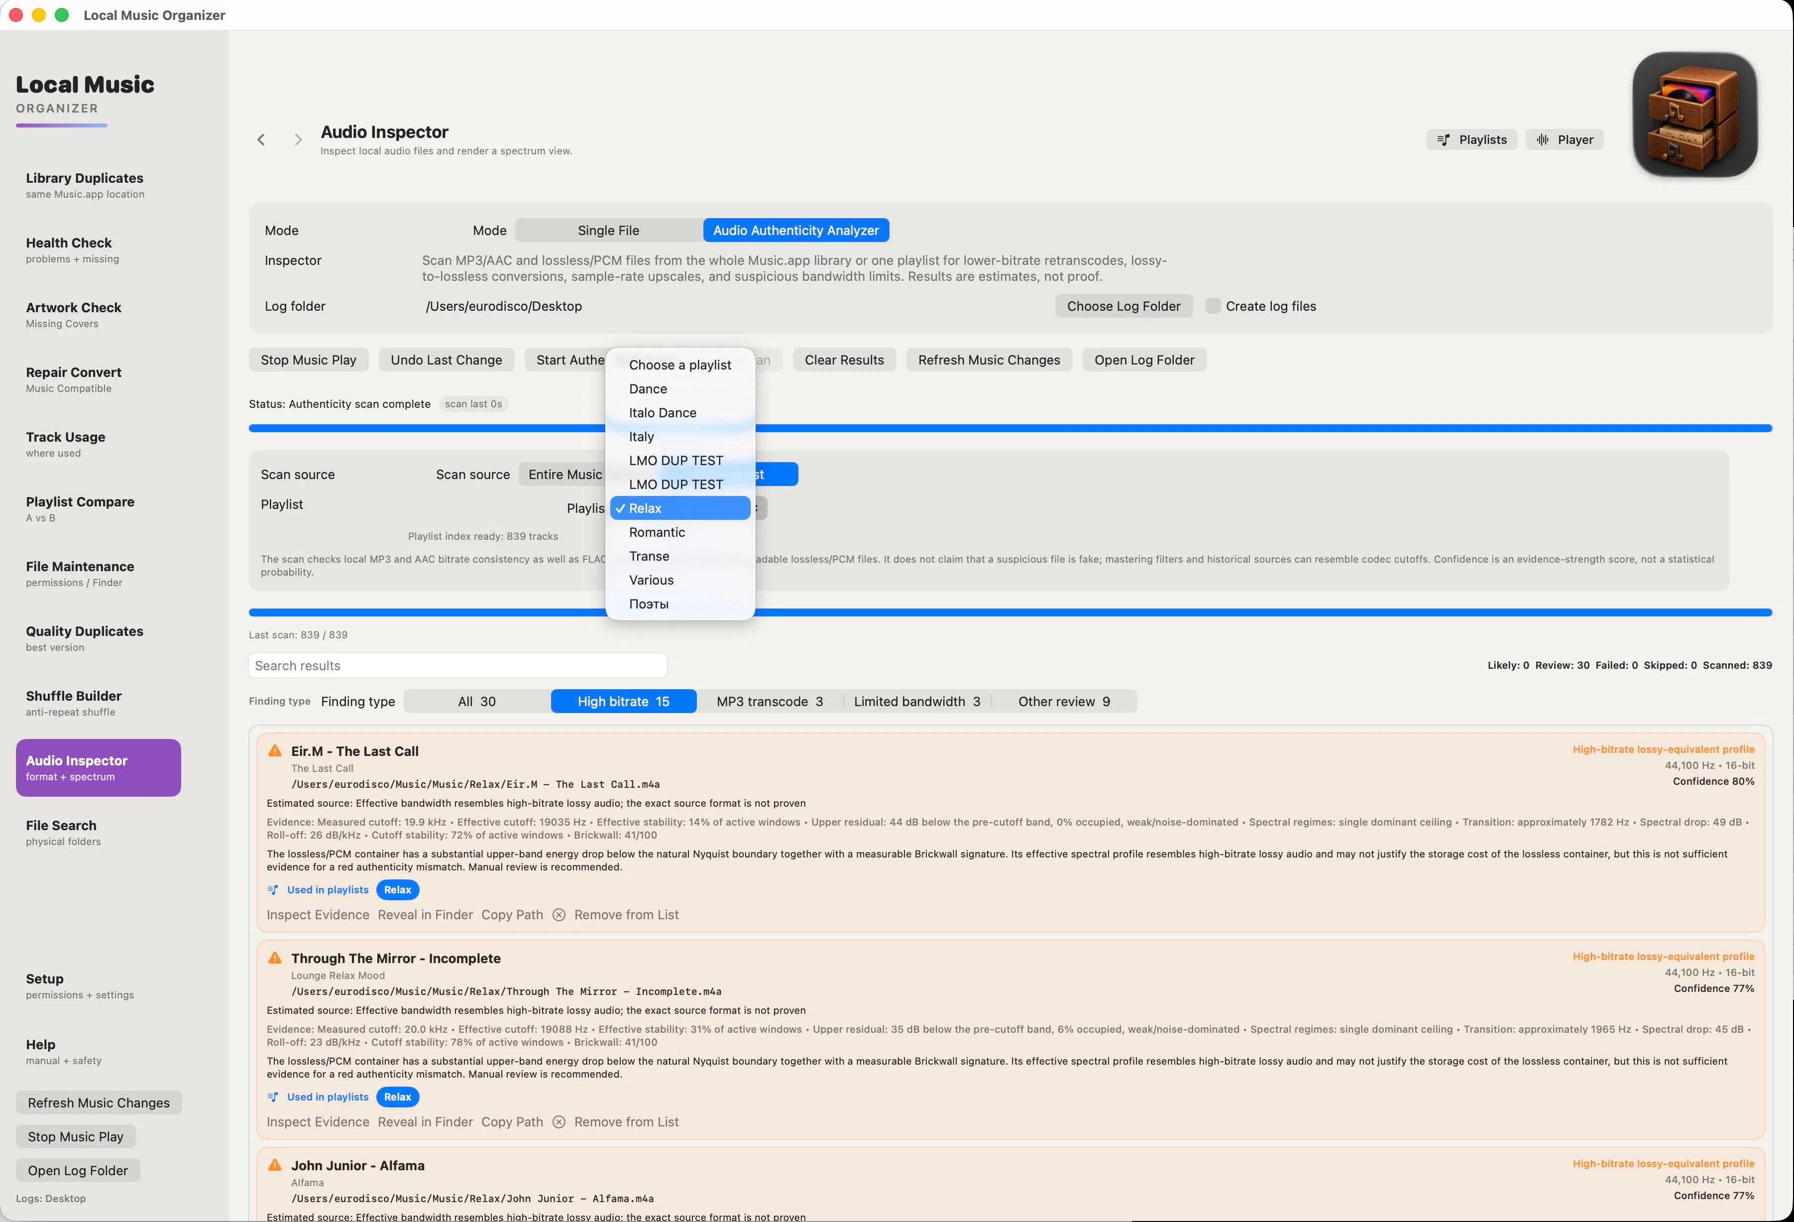Image resolution: width=1794 pixels, height=1222 pixels.
Task: Click warning triangle on John Junior - Alfama
Action: [x=275, y=1165]
